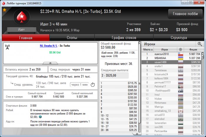This screenshot has width=206, height=137.
Task: Select player row hlukas
Action: tap(171, 99)
